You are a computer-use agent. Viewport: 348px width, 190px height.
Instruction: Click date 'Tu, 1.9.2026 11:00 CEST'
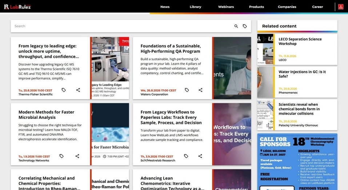coord(34,157)
